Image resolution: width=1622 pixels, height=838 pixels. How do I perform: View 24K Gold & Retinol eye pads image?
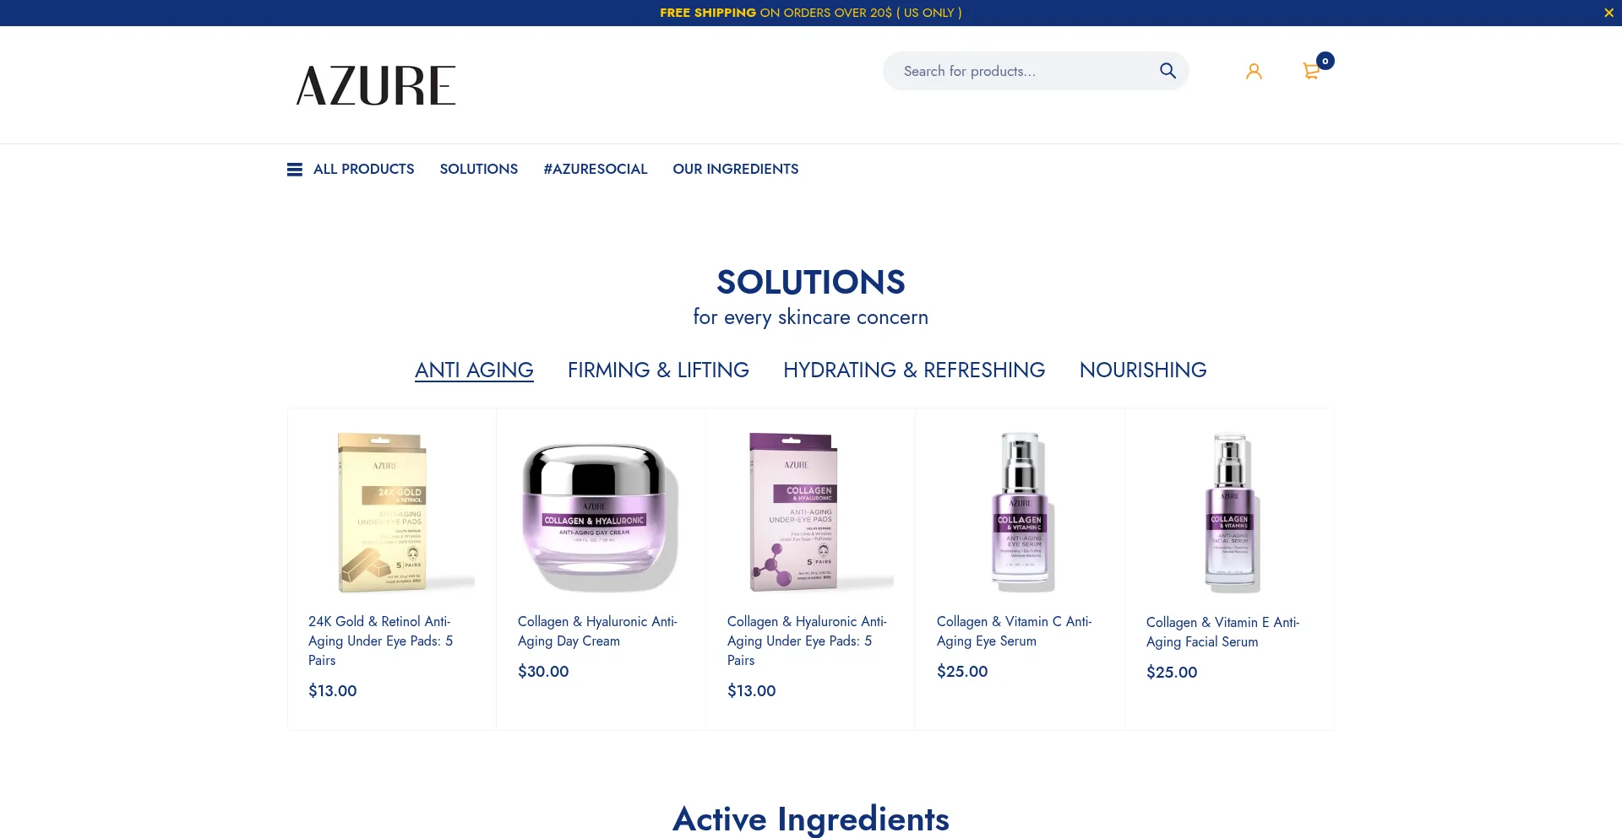tap(392, 511)
